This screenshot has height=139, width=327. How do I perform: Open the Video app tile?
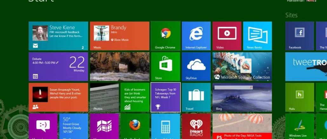point(227,36)
